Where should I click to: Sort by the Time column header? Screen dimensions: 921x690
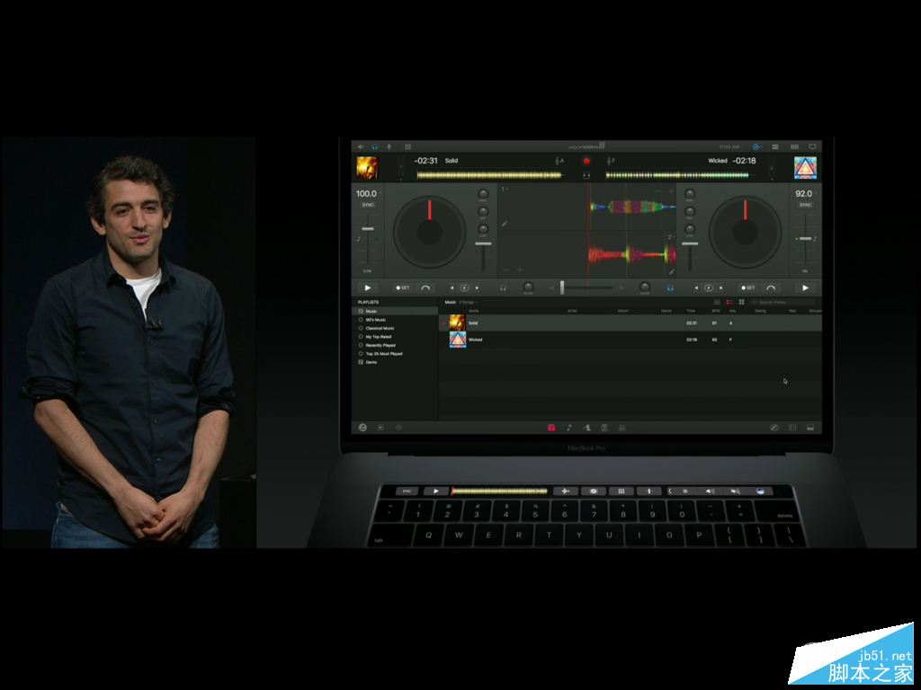pos(692,311)
